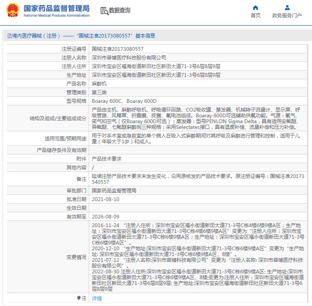Image resolution: width=312 pixels, height=306 pixels.
Task: Click the 变更情况 row label
Action: click(76, 257)
